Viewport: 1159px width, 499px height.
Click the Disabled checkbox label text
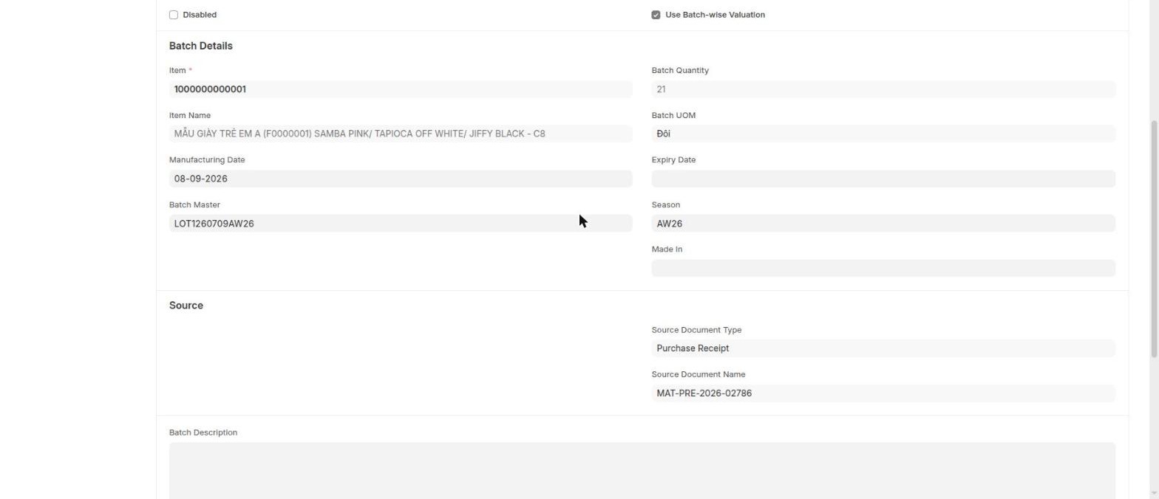coord(200,15)
